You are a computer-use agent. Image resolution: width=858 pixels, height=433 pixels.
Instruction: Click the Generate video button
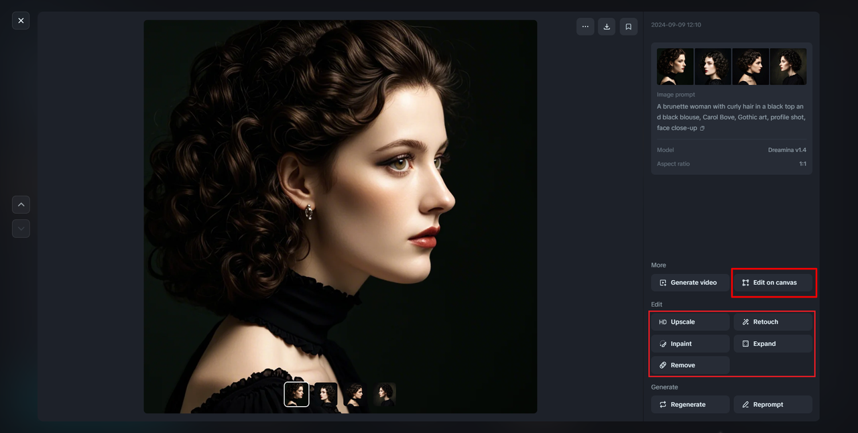pos(690,283)
